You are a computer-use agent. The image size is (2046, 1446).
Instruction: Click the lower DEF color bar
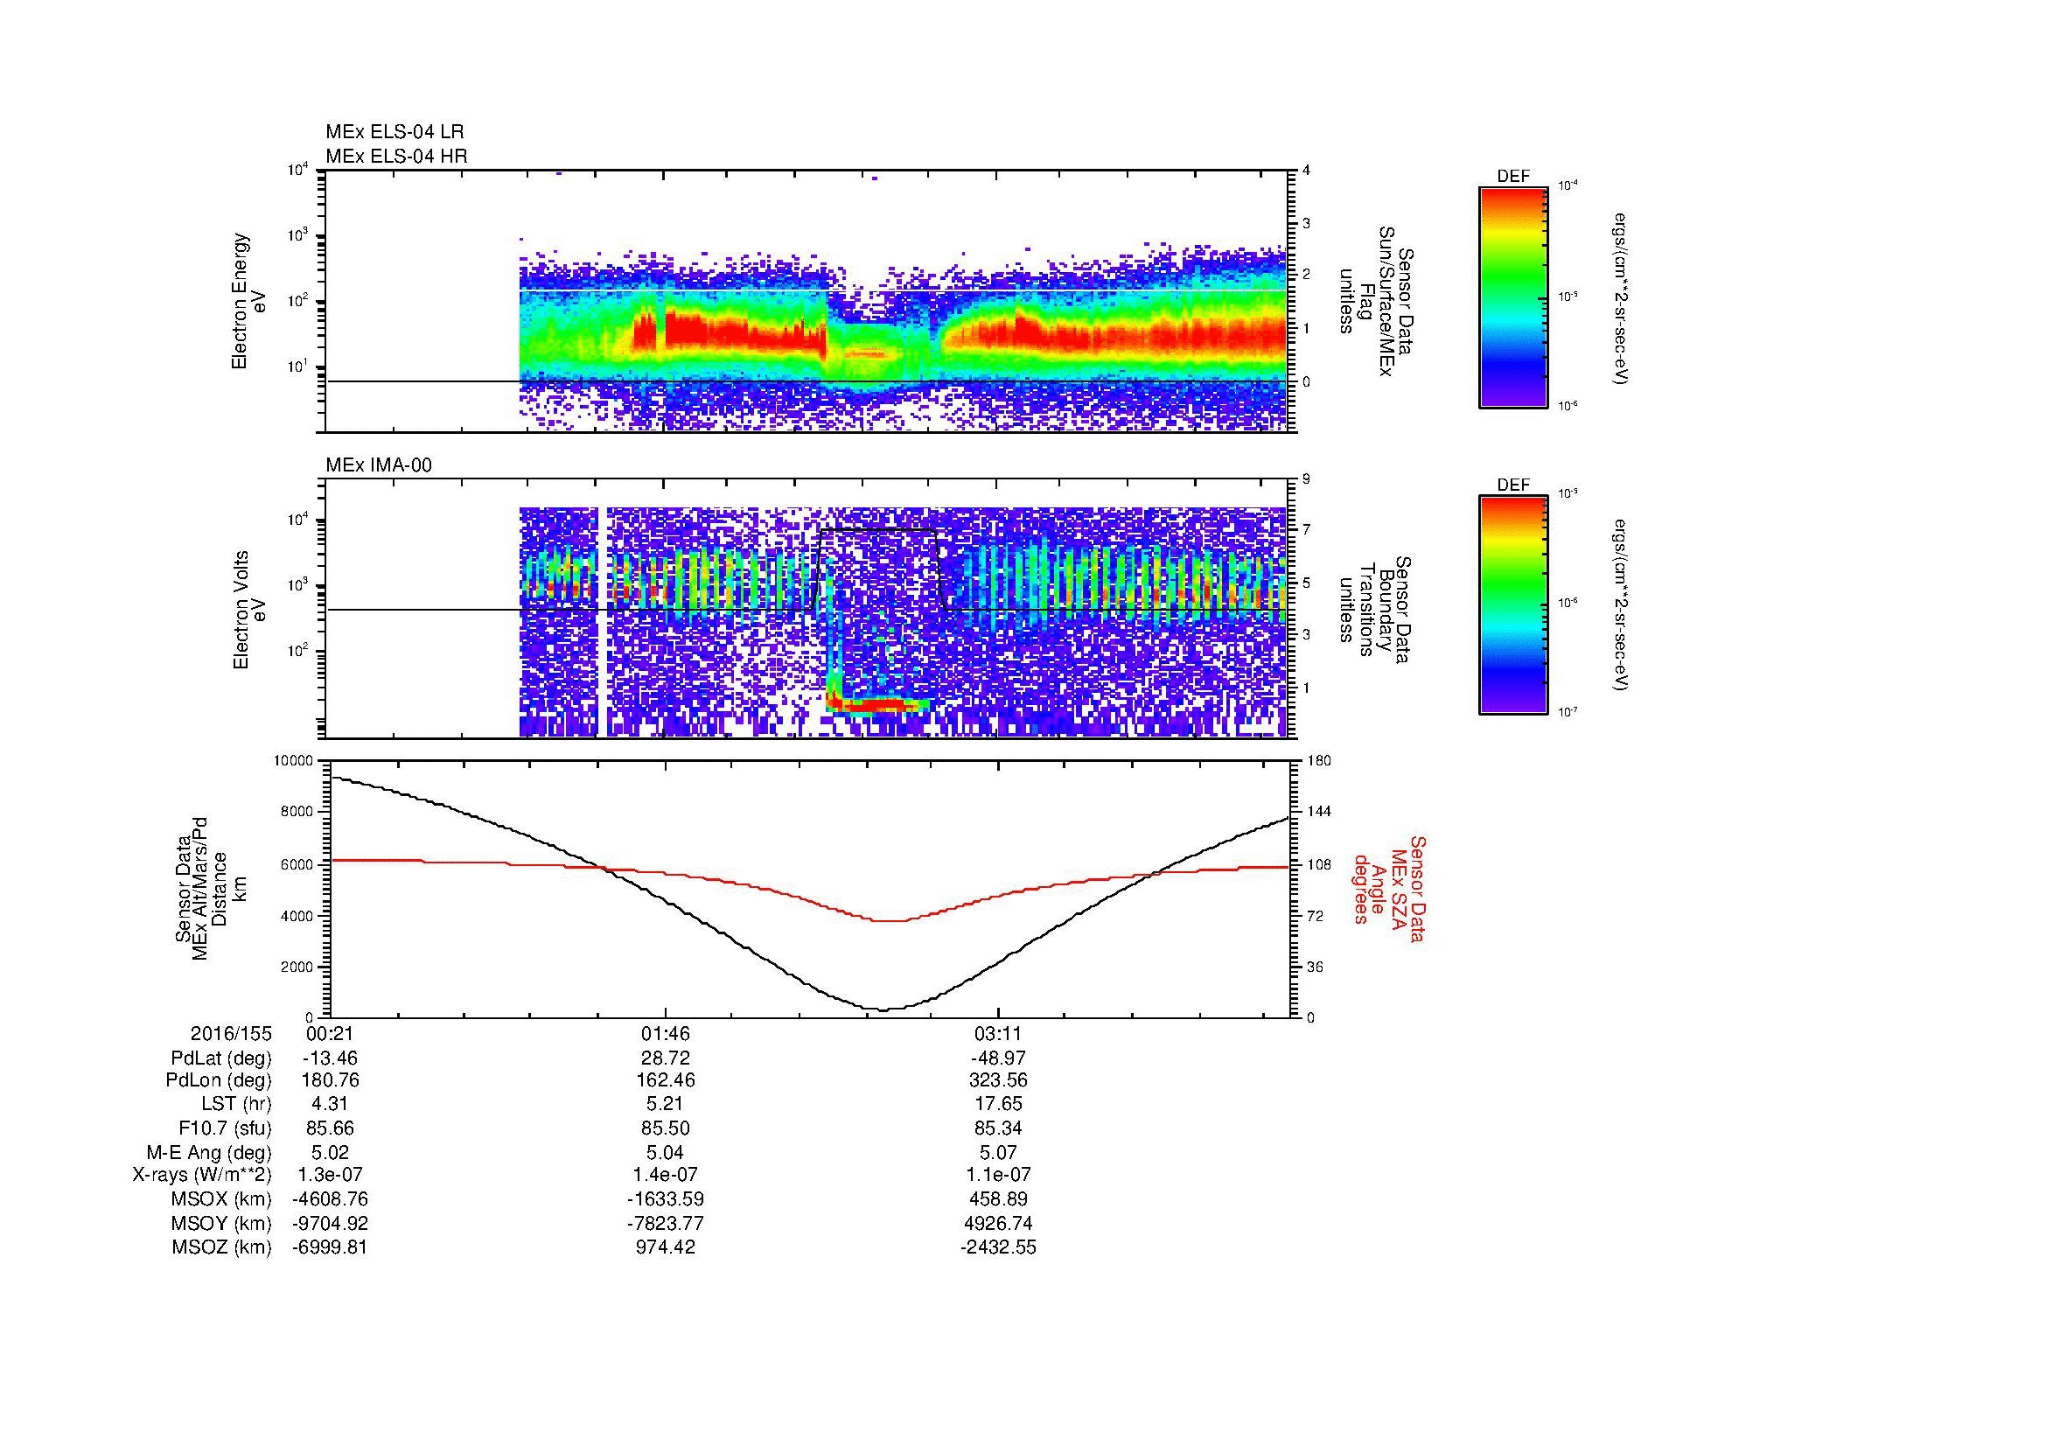(x=1513, y=605)
